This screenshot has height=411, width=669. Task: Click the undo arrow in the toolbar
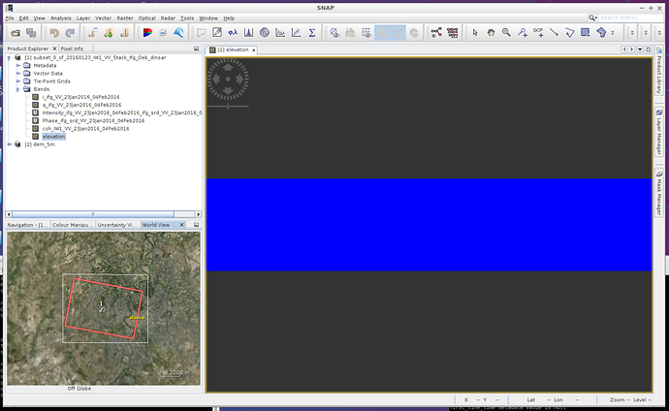[53, 33]
